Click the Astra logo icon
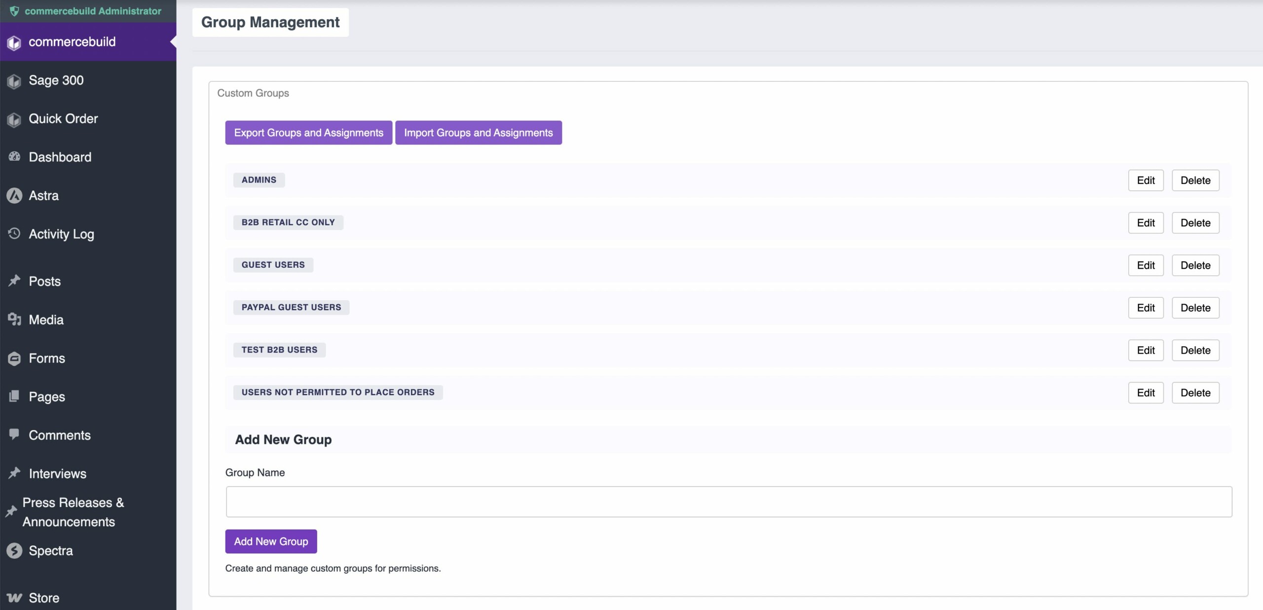The image size is (1263, 610). pos(14,196)
